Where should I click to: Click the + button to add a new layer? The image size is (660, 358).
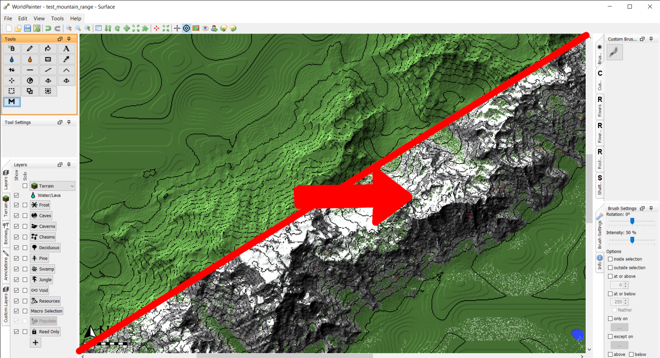coord(35,343)
